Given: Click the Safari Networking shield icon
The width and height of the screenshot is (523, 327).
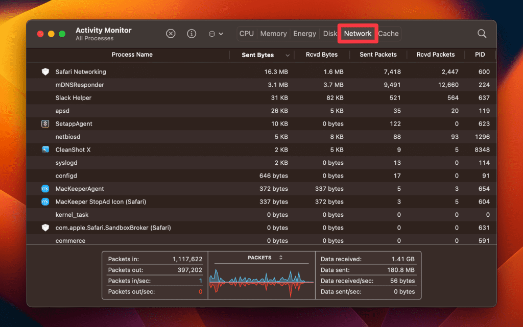Looking at the screenshot, I should [x=45, y=71].
